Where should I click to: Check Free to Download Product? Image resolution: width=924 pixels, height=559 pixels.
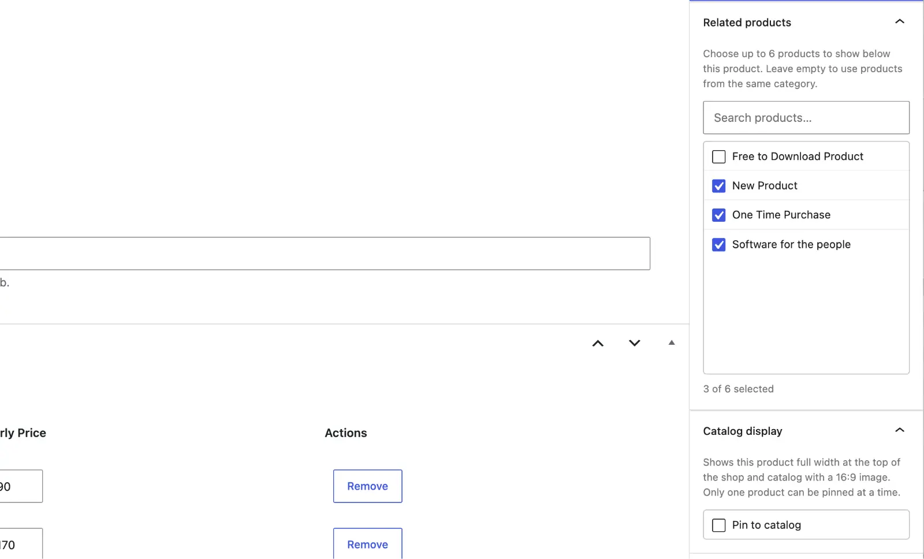click(719, 156)
